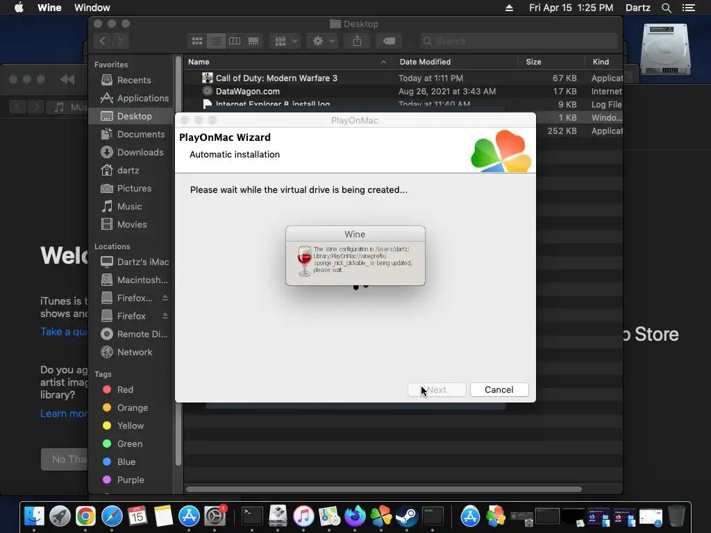Open Terminal from the Dock

pyautogui.click(x=251, y=516)
